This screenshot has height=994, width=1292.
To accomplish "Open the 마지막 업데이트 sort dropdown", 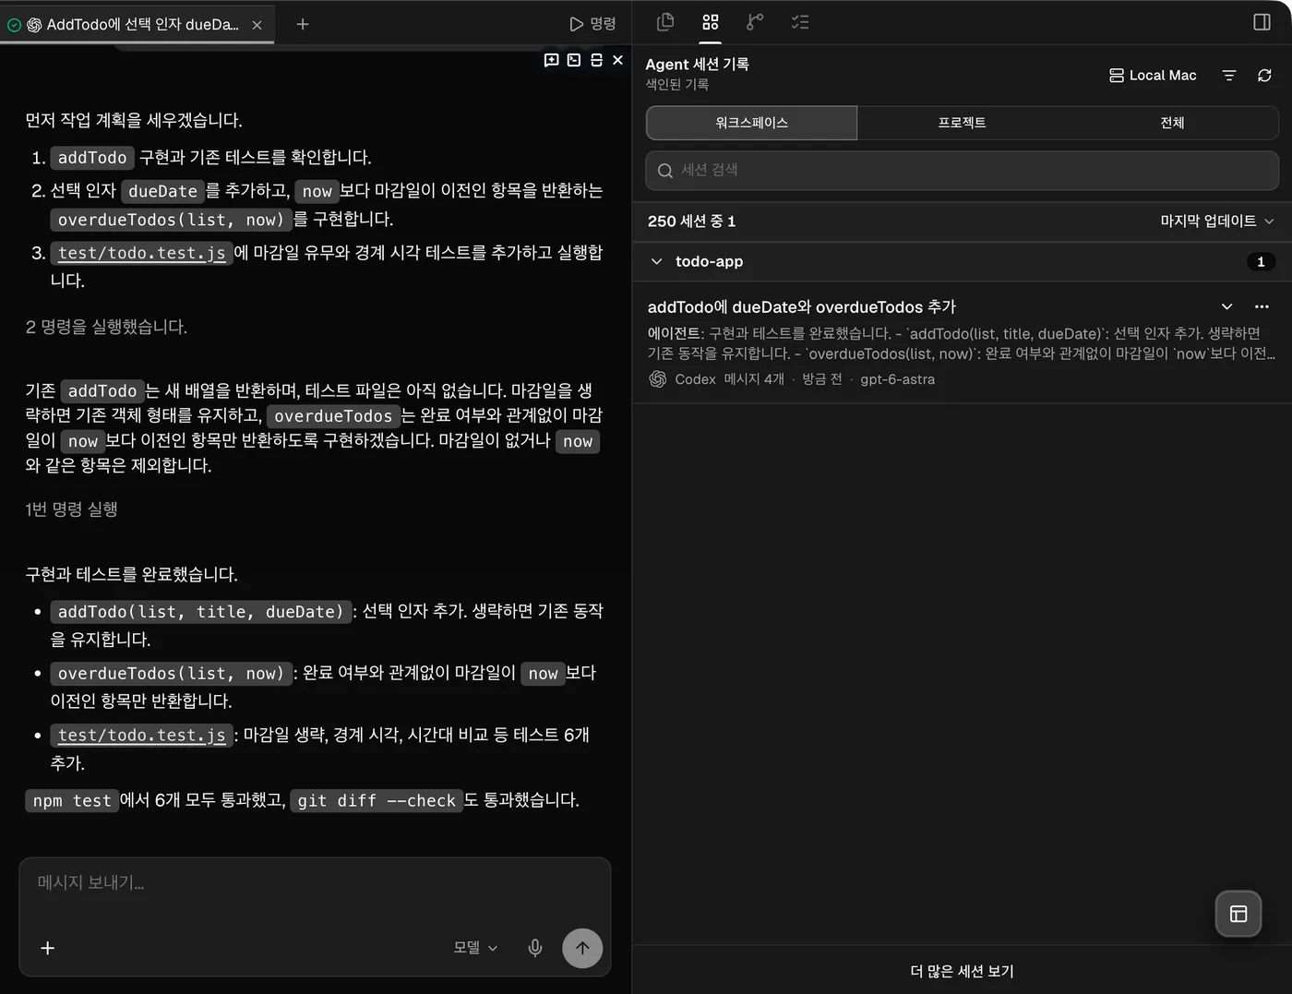I will pyautogui.click(x=1216, y=221).
